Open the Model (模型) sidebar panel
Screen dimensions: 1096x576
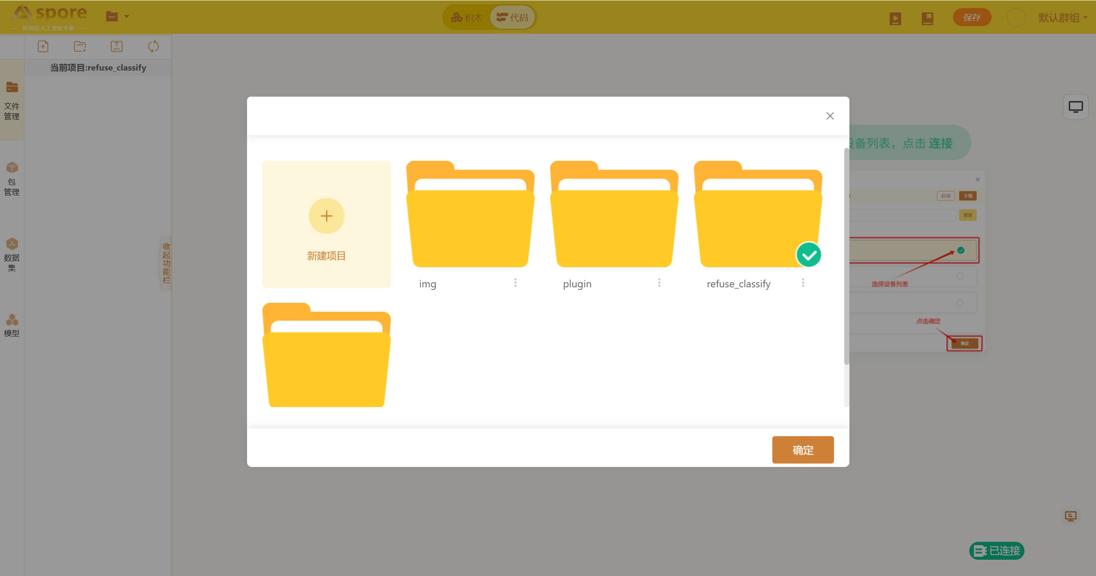point(12,325)
